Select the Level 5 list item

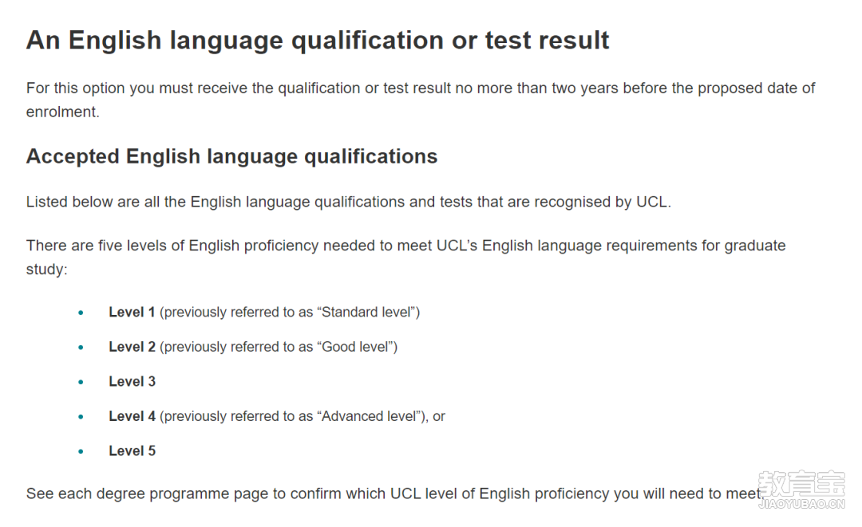[x=132, y=450]
